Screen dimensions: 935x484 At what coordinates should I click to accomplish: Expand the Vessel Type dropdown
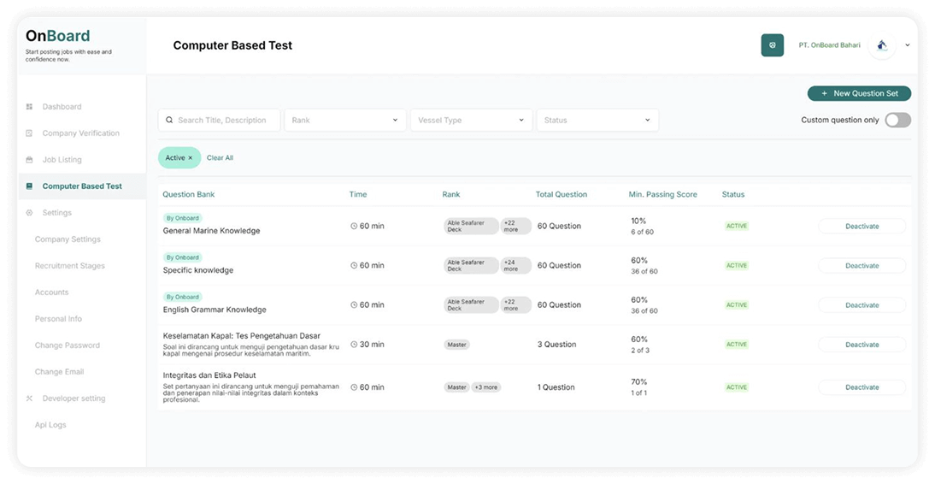pos(471,121)
